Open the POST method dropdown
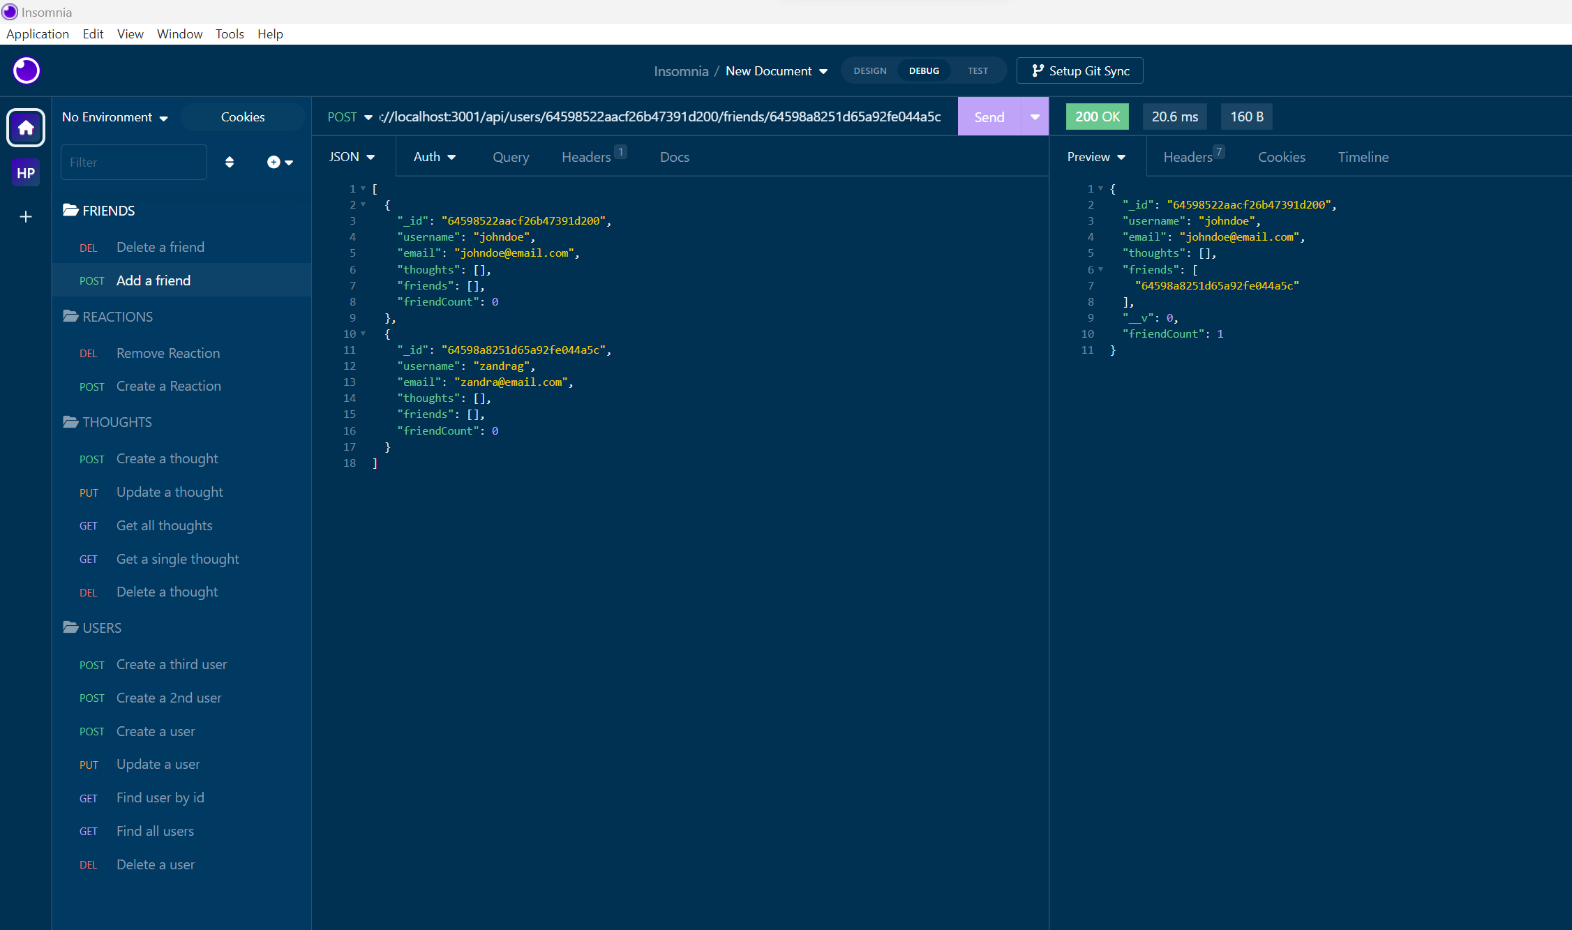 click(x=350, y=117)
